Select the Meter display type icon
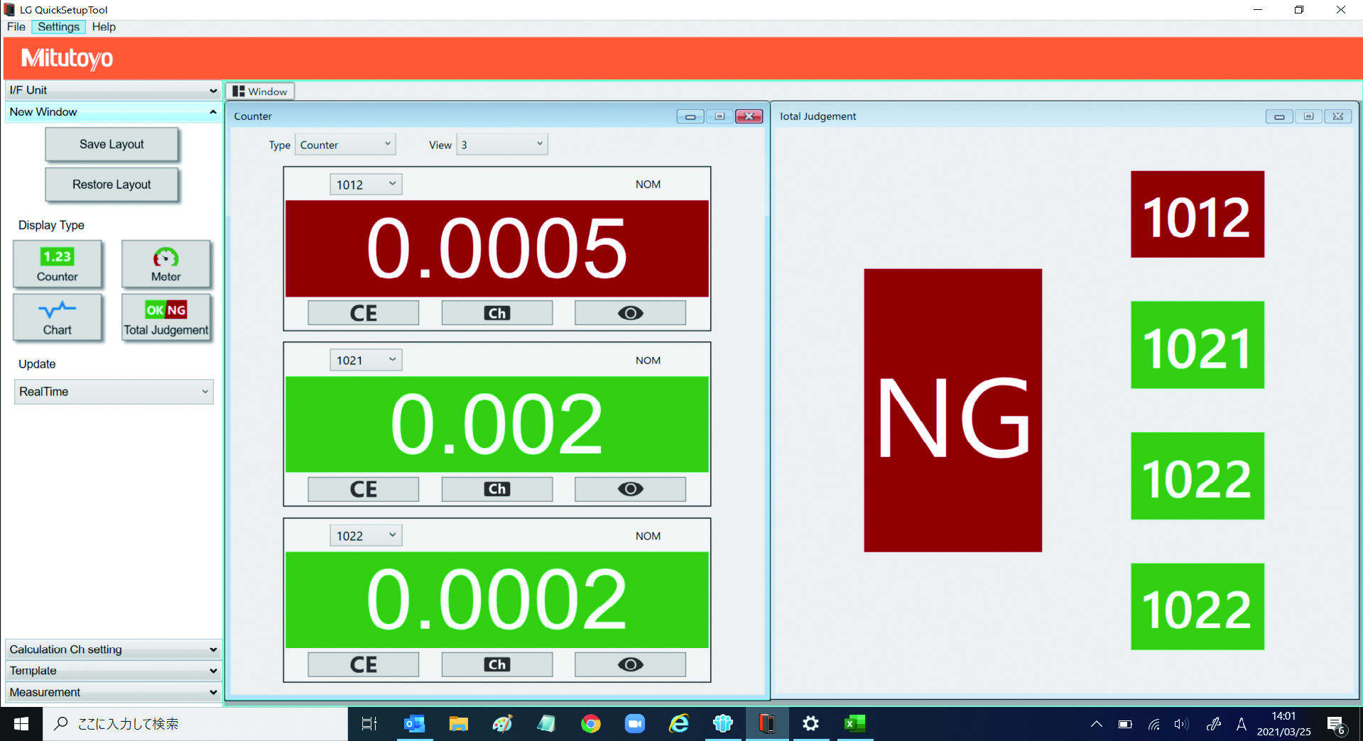The image size is (1363, 741). [165, 264]
